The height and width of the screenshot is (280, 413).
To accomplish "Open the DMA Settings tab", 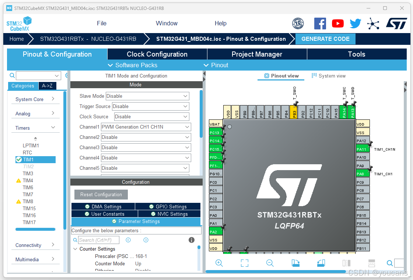I will click(103, 207).
